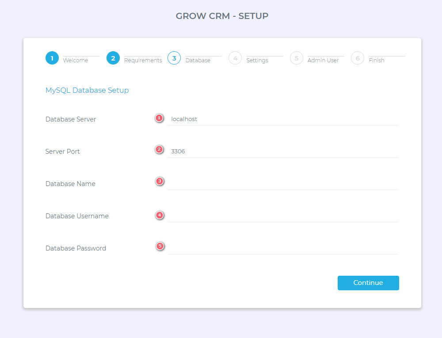This screenshot has height=338, width=442.
Task: Click the step 4 Settings circle
Action: (236, 58)
